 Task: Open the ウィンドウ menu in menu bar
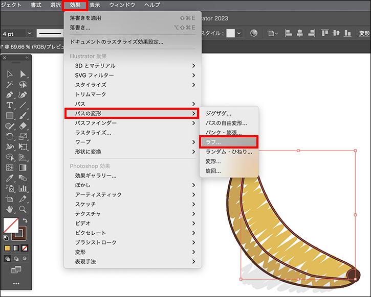click(122, 5)
